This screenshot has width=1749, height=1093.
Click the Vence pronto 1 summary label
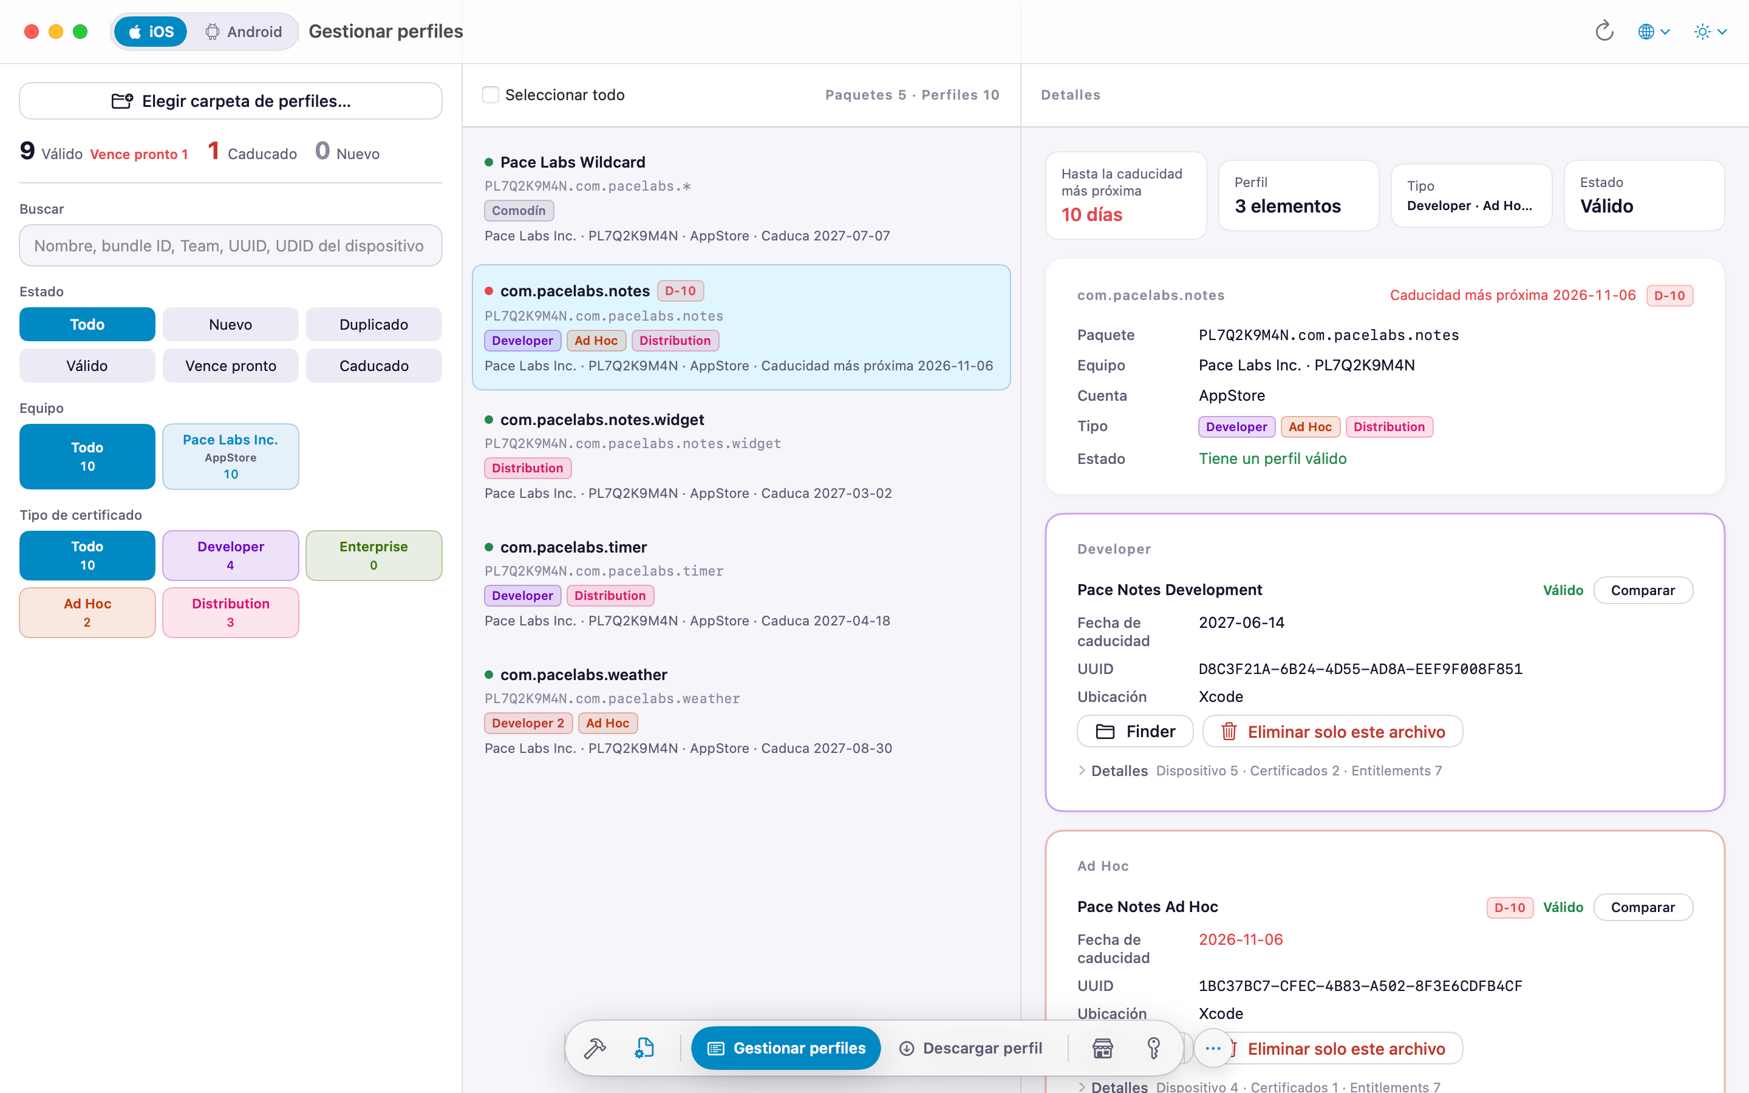pyautogui.click(x=138, y=154)
